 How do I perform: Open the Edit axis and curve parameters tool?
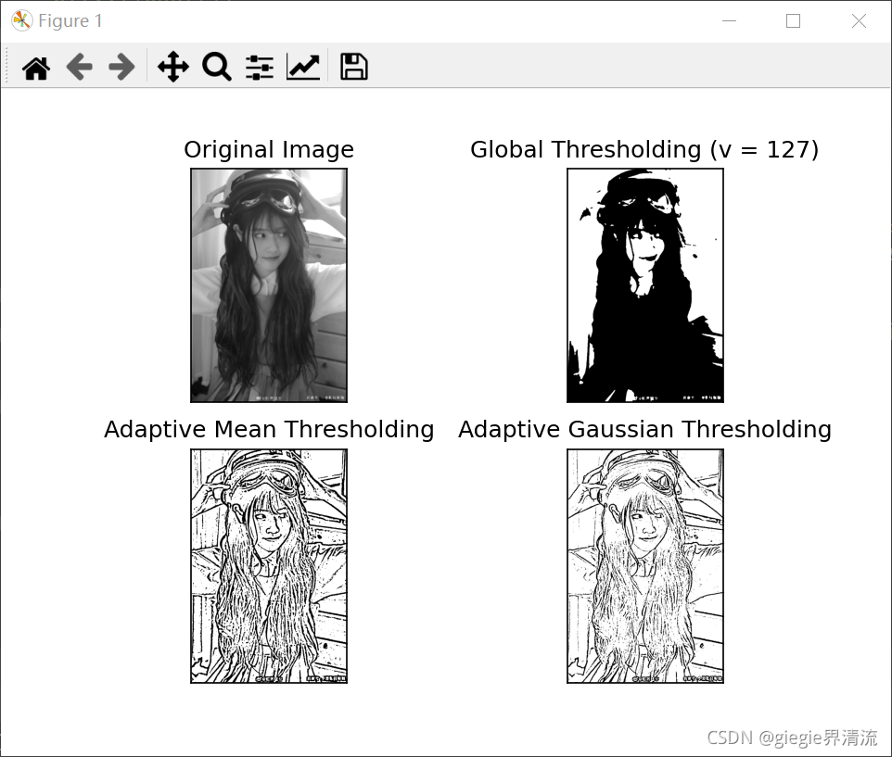[302, 67]
